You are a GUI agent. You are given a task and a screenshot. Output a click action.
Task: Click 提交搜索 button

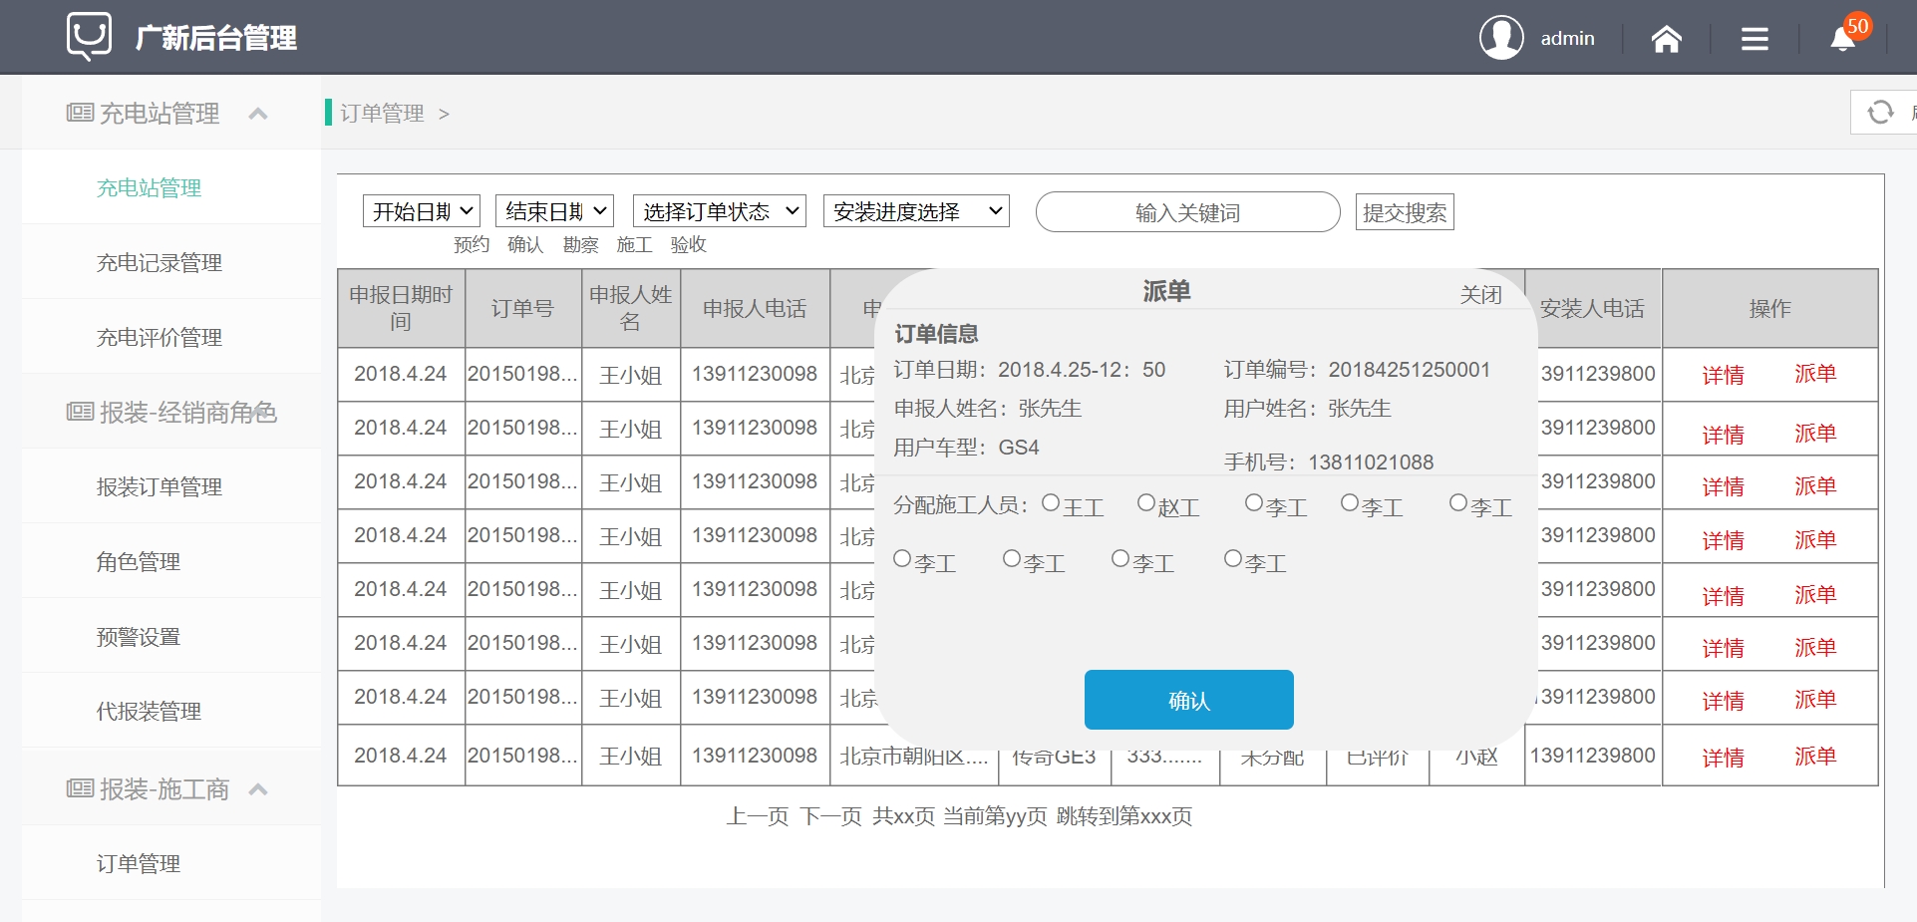coord(1405,212)
